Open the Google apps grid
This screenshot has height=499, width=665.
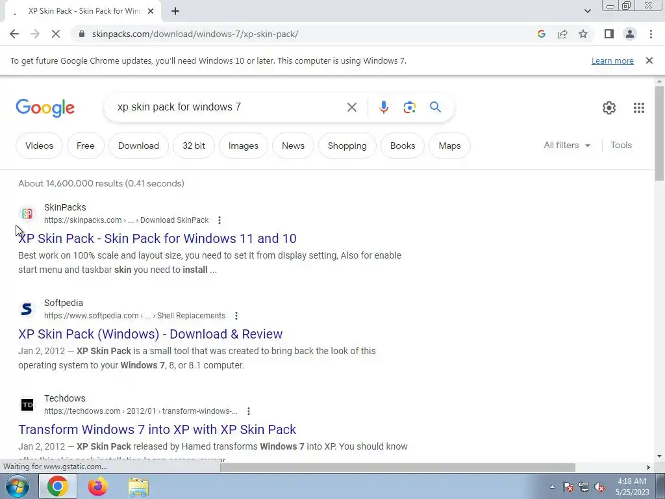[x=639, y=108]
